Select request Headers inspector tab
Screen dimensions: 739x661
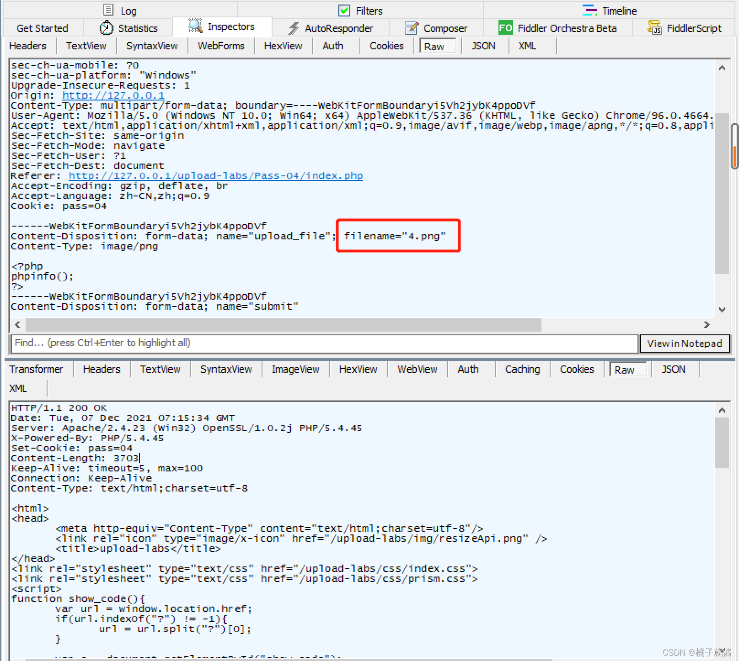pyautogui.click(x=28, y=46)
